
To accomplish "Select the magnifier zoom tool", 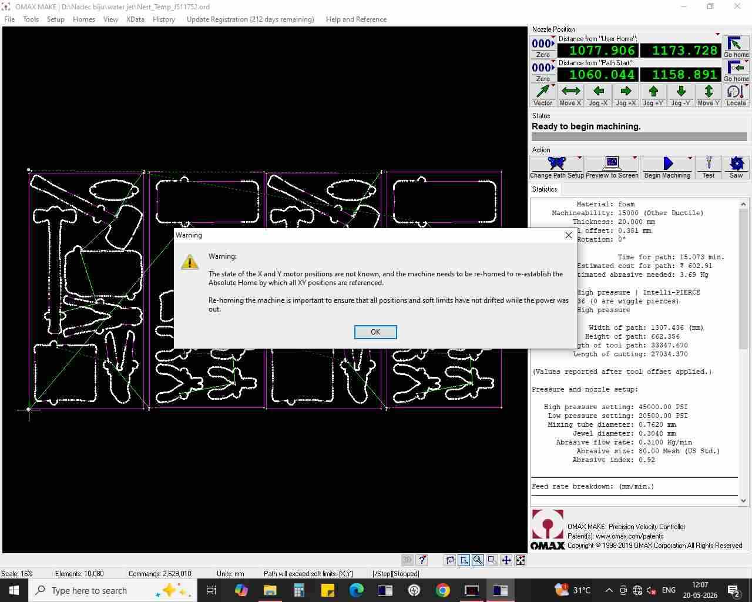I will click(478, 560).
